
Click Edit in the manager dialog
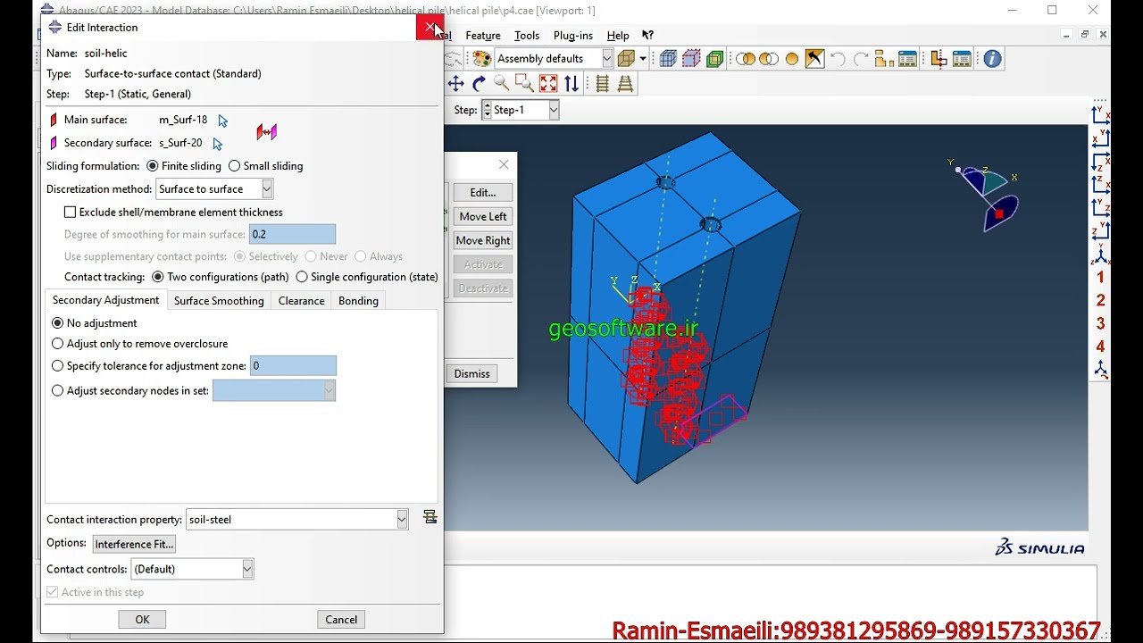point(483,193)
